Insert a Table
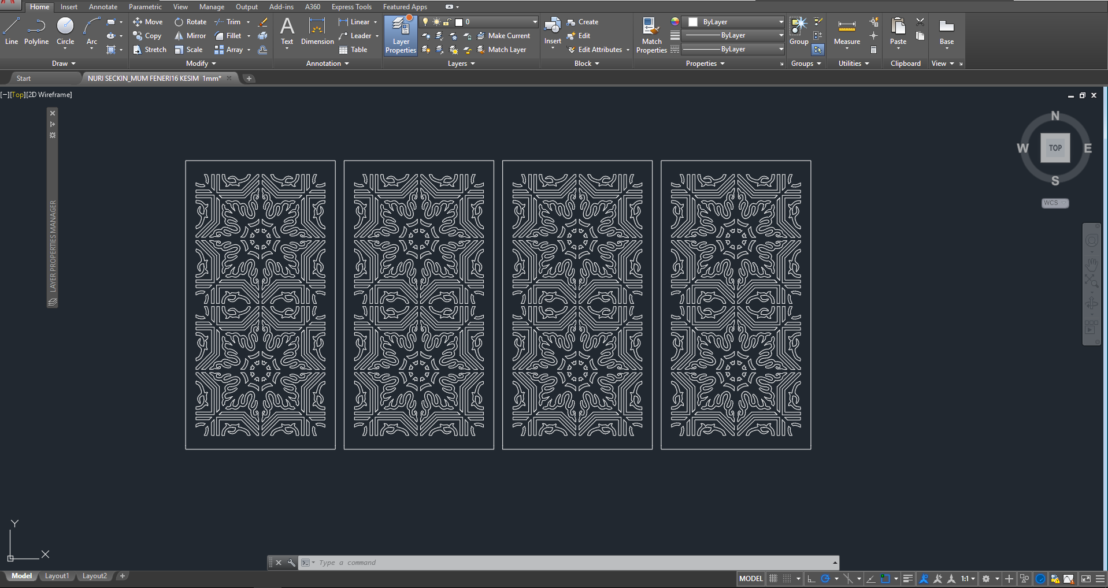This screenshot has width=1108, height=588. [353, 50]
